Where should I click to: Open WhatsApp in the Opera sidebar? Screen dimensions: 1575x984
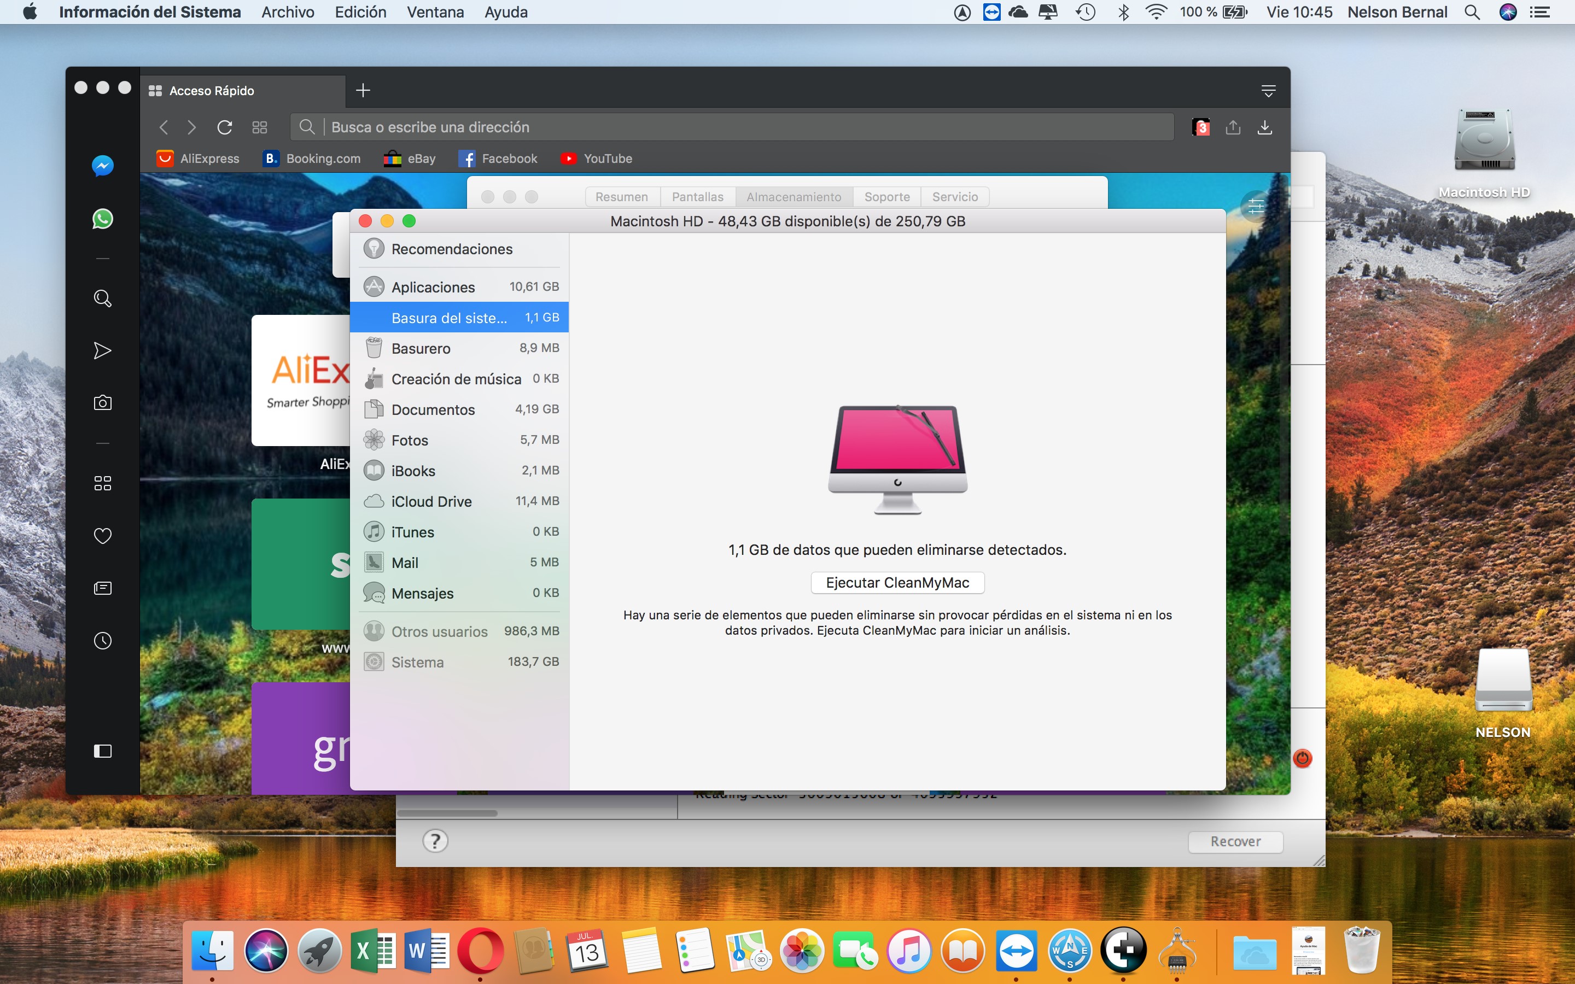[102, 219]
